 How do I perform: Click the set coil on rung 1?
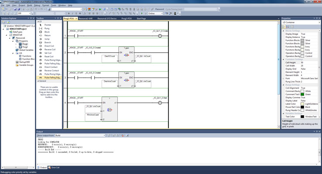160,36
